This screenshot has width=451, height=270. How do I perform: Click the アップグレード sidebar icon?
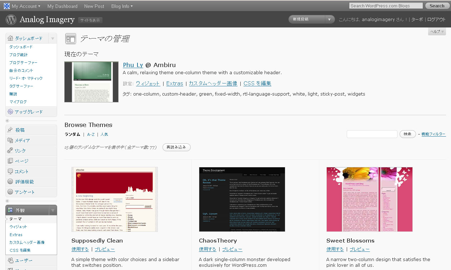(x=10, y=112)
